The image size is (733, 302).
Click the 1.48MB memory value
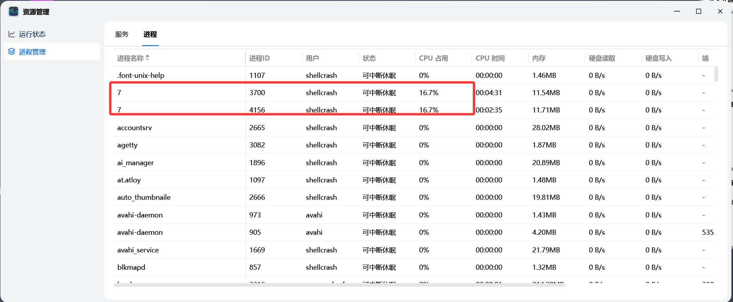[544, 180]
